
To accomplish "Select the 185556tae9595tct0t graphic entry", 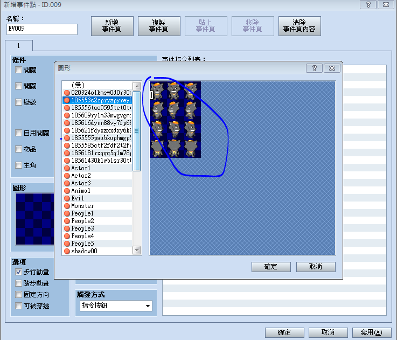I will [x=97, y=108].
